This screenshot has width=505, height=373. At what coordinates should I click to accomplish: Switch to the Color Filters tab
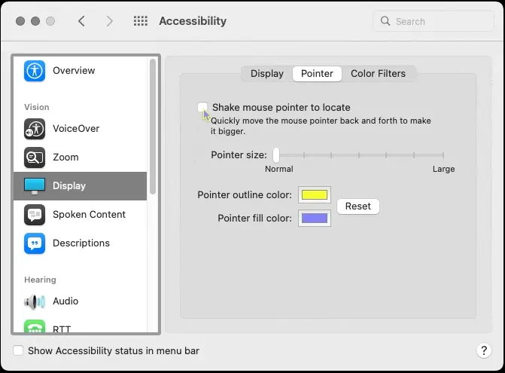point(378,74)
